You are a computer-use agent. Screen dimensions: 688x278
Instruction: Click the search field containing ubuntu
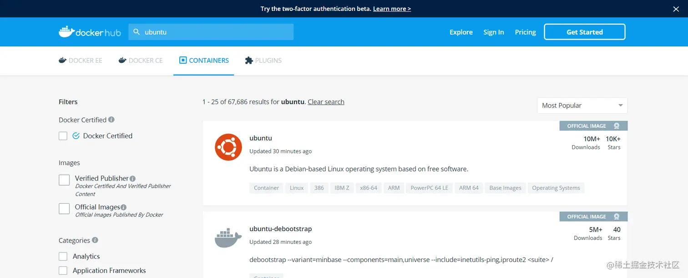[211, 32]
